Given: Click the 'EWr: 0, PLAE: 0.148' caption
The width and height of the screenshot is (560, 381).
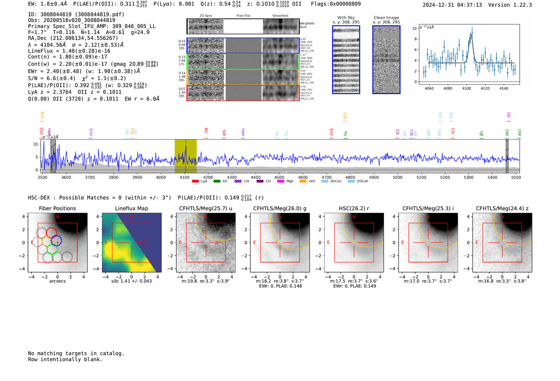Looking at the screenshot, I should tap(280, 286).
